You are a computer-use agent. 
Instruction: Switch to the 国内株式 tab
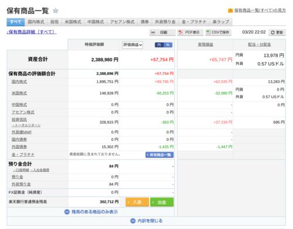pos(36,22)
